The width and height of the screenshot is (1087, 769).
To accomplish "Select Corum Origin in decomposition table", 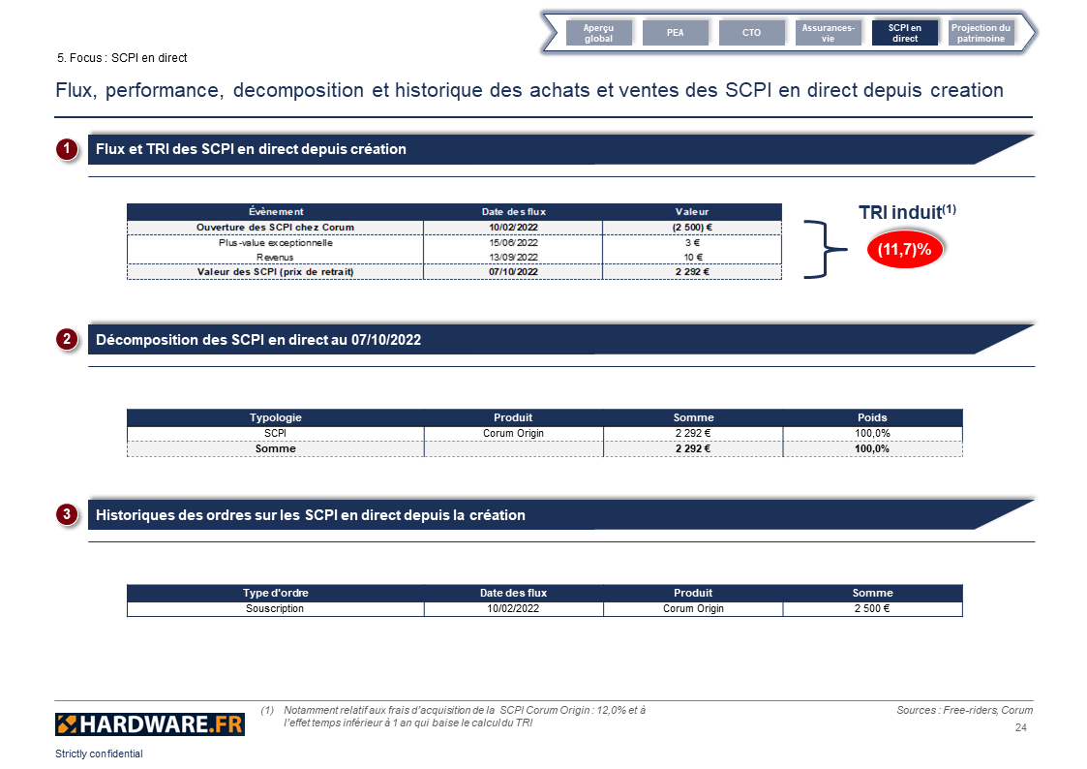I will click(513, 433).
